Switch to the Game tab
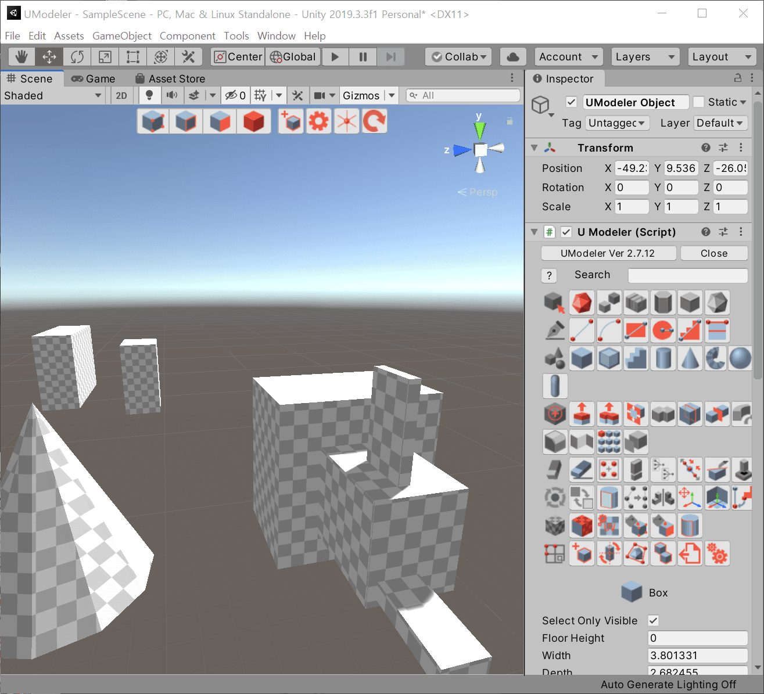Viewport: 764px width, 694px height. [94, 79]
